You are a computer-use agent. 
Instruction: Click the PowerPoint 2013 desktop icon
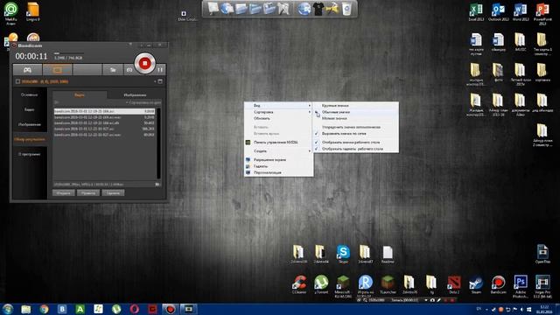[542, 14]
